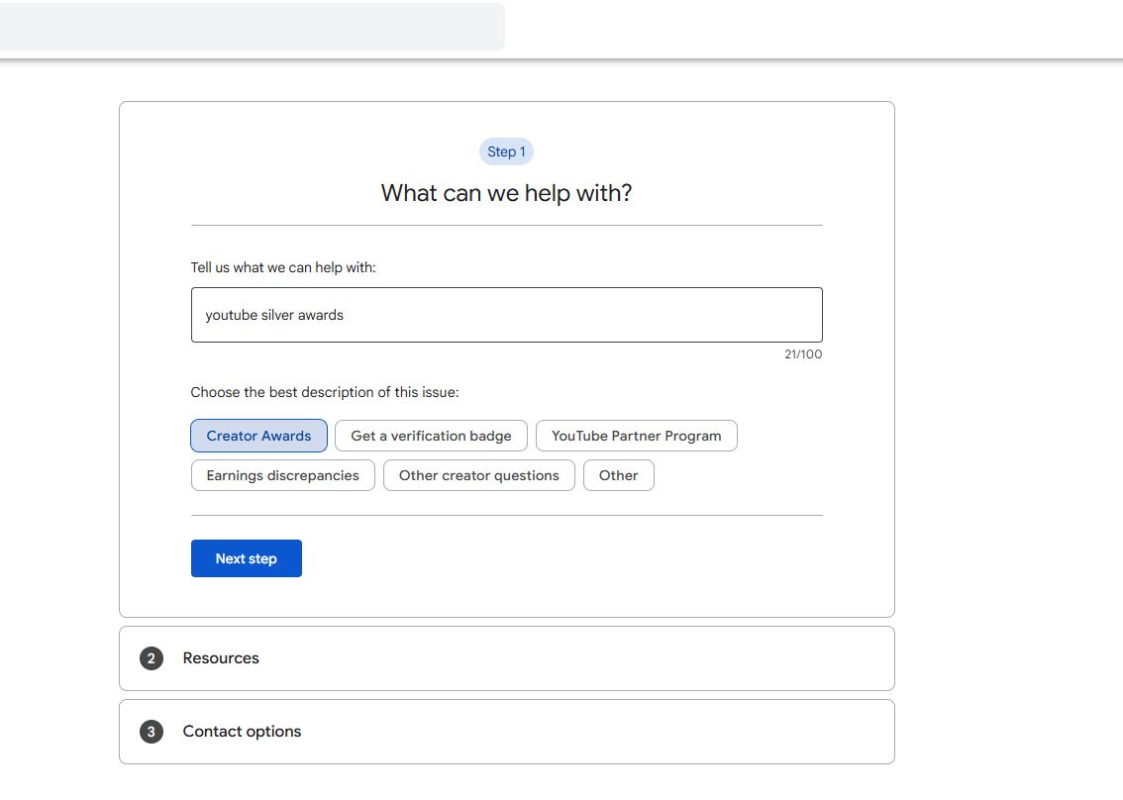
Task: Choose the Get a verification badge option
Action: (431, 436)
